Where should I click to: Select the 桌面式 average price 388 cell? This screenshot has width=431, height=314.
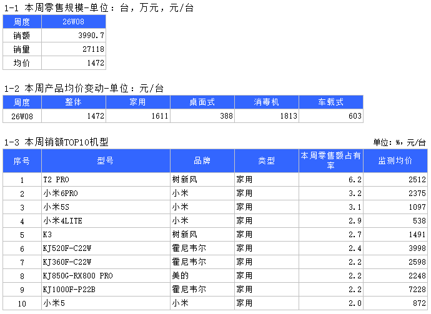point(202,115)
